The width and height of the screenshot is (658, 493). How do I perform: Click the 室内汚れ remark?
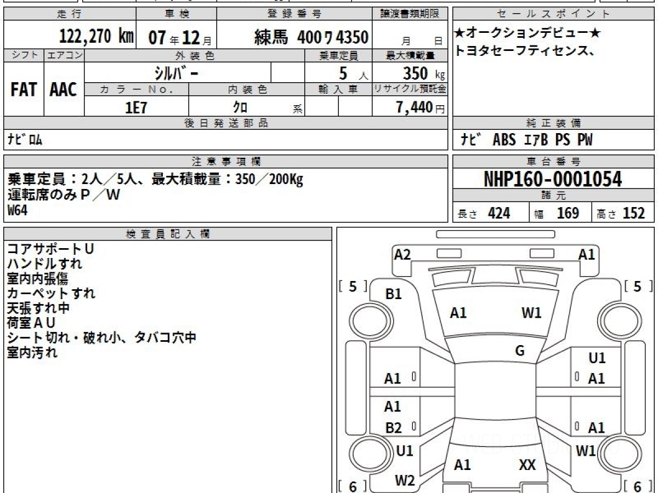(32, 353)
